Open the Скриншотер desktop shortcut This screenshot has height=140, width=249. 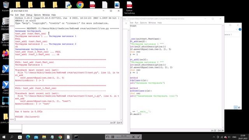(x=5, y=102)
